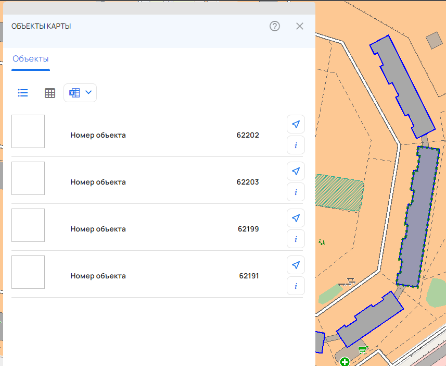Click the object row numbered 62203

tap(156, 182)
